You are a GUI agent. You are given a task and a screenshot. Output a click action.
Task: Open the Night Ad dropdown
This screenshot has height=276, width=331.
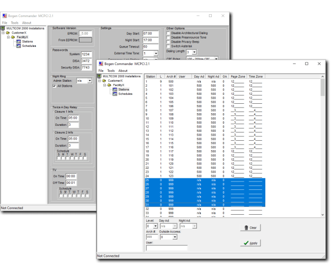click(x=194, y=226)
